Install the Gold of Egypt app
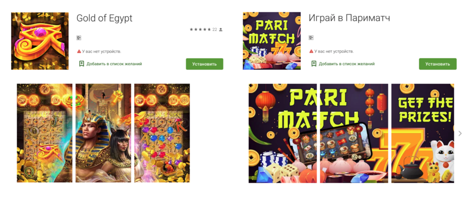 205,64
